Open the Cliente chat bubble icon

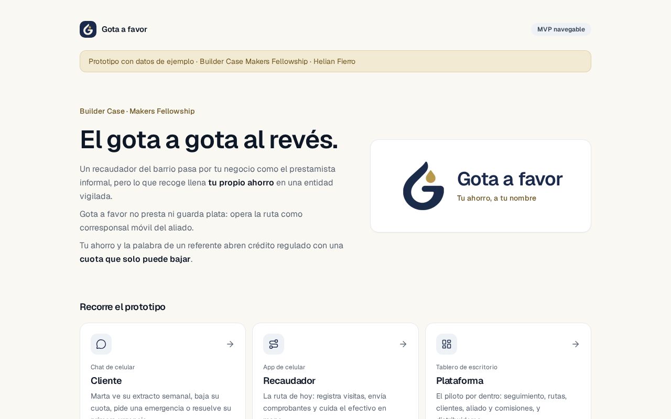click(x=101, y=344)
